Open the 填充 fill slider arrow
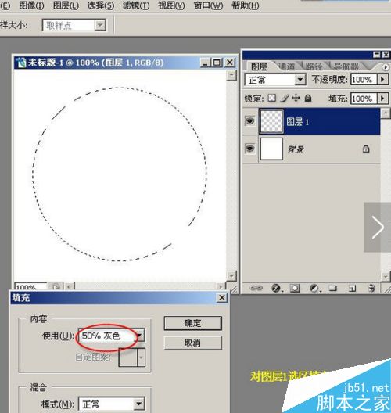This screenshot has width=391, height=413. 383,99
